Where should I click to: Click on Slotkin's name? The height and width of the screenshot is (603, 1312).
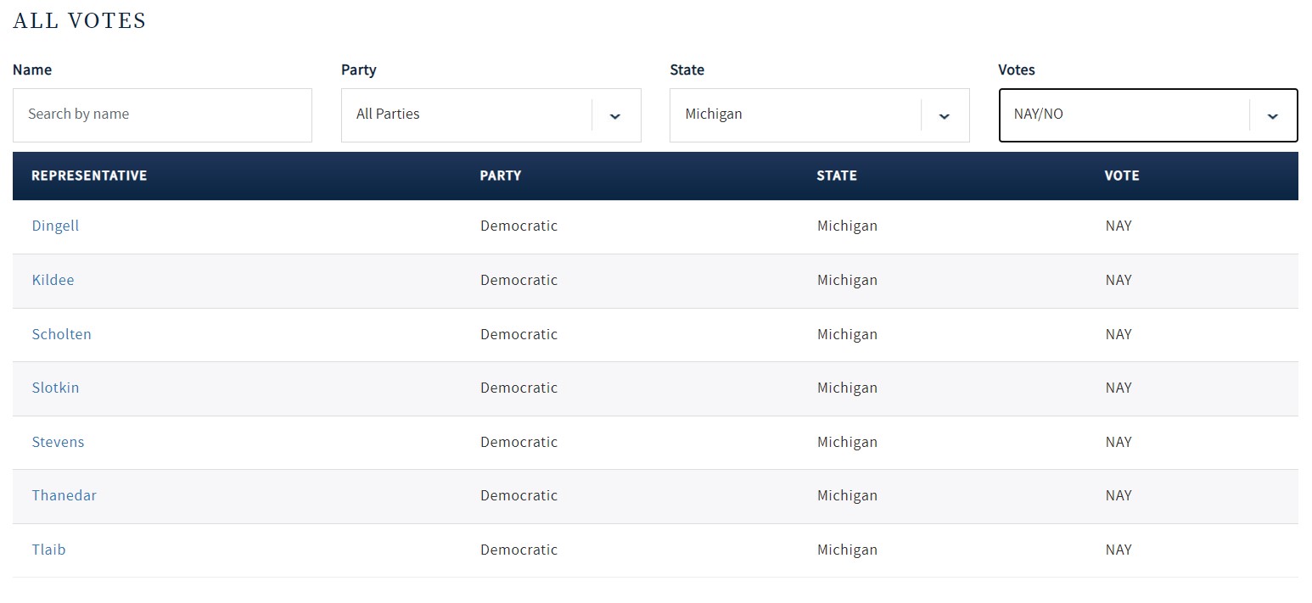pos(55,388)
